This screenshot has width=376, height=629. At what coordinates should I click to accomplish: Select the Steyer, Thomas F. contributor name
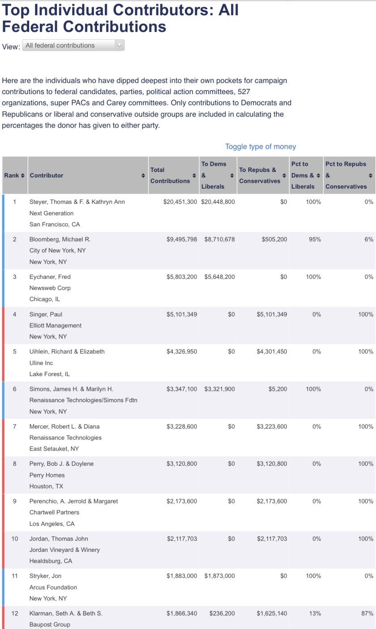pyautogui.click(x=77, y=202)
